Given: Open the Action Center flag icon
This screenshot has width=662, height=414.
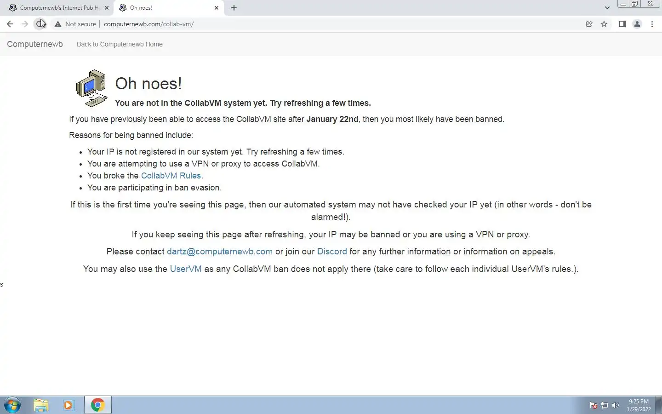Looking at the screenshot, I should pyautogui.click(x=594, y=405).
